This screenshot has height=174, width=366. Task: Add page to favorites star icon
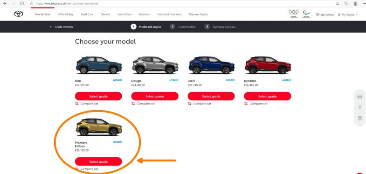click(x=337, y=4)
